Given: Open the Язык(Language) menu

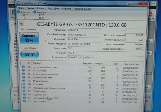Looking at the screenshot, I should click(x=82, y=9).
